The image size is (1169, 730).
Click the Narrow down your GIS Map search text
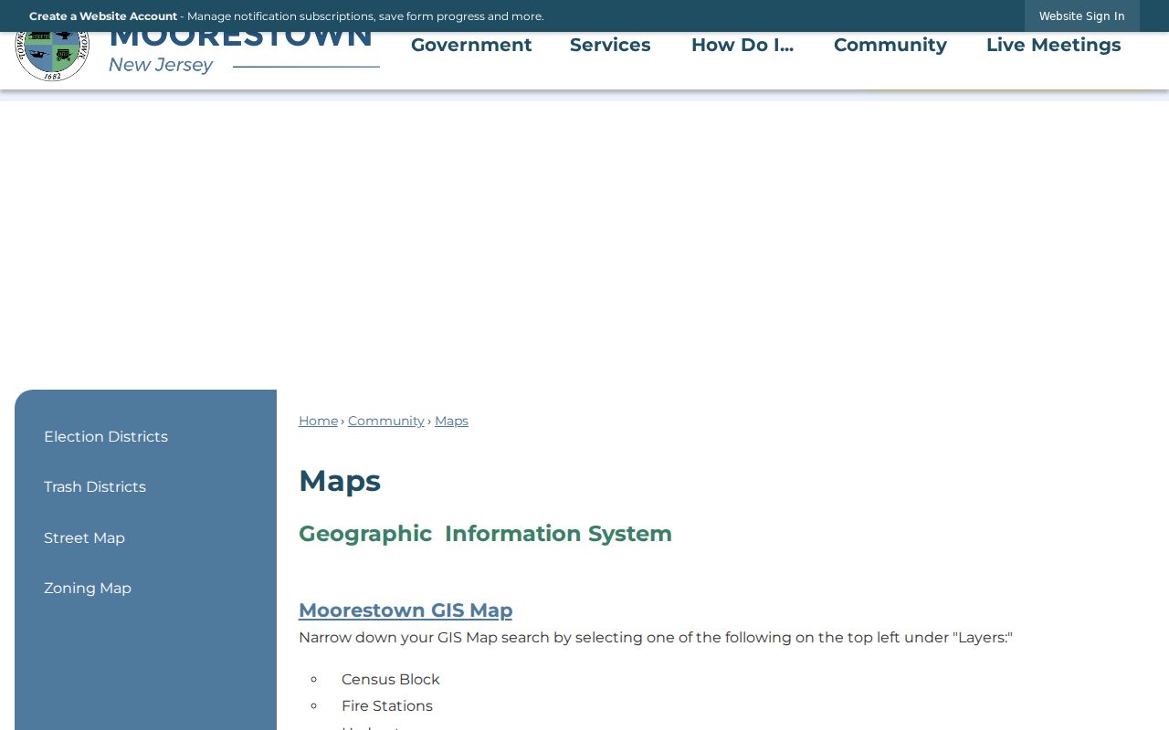pos(656,637)
